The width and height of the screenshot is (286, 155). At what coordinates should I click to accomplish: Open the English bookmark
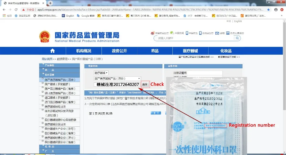(68, 16)
